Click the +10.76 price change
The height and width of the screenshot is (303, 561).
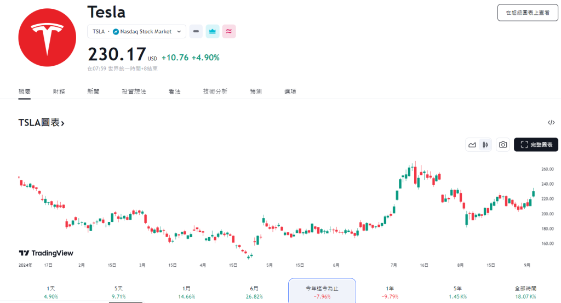[175, 58]
